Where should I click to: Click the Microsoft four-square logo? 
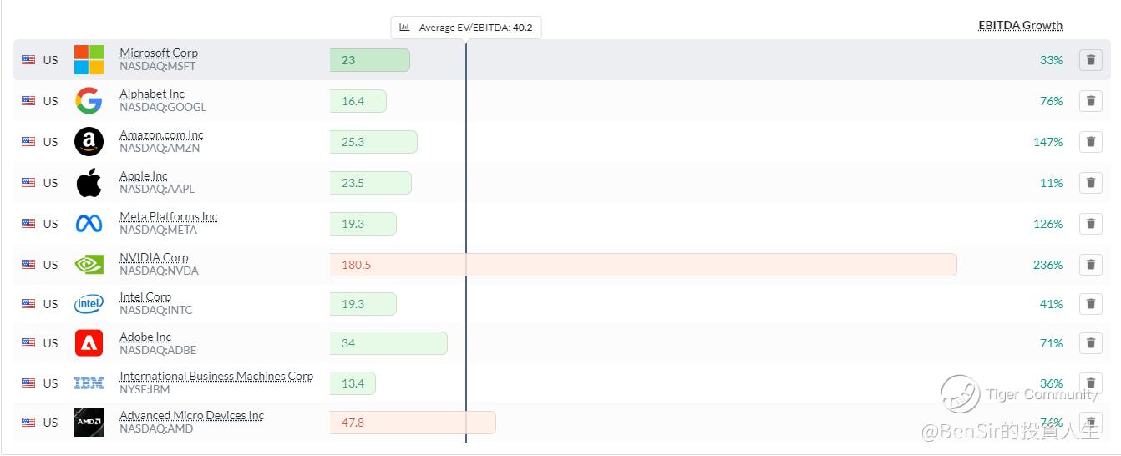tap(89, 60)
